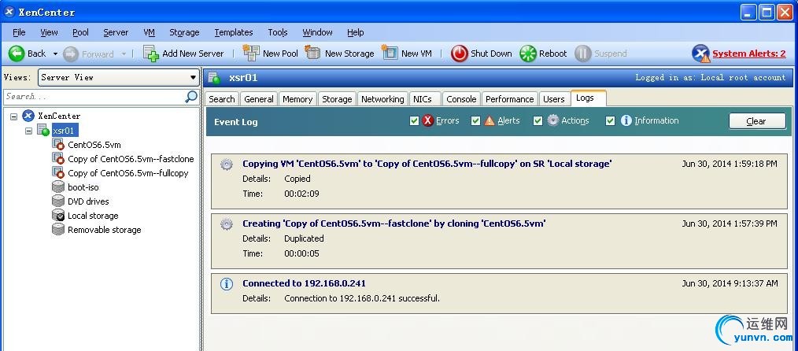
Task: Switch to the Networking tab
Action: (x=382, y=99)
